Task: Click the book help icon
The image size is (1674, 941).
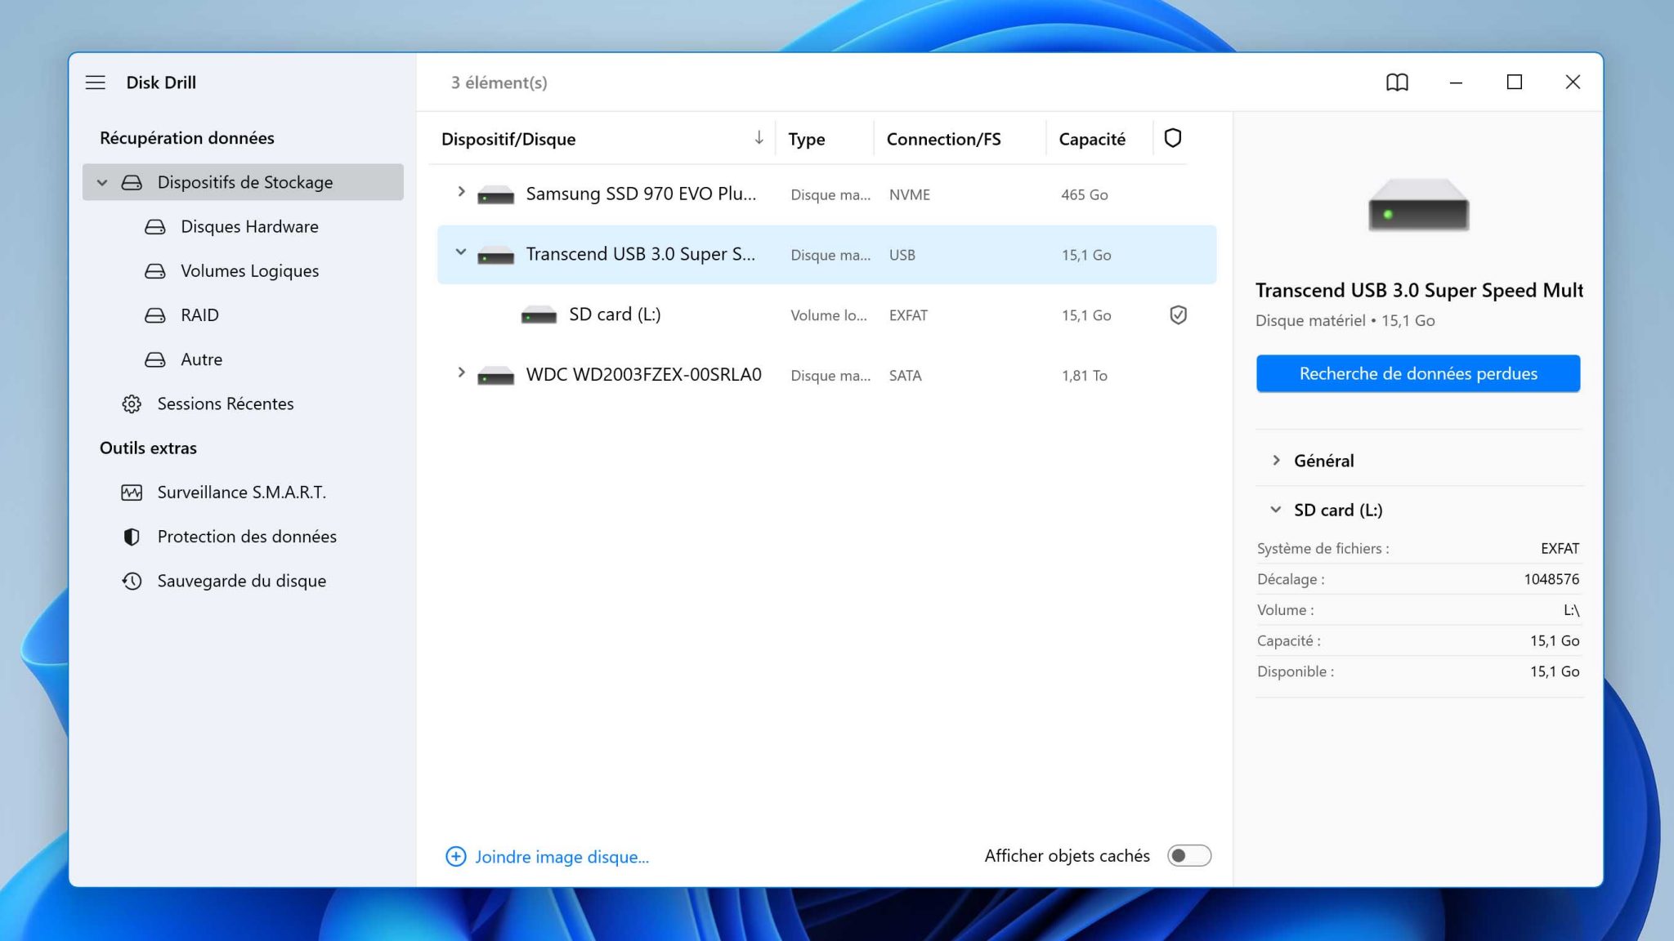Action: tap(1397, 83)
